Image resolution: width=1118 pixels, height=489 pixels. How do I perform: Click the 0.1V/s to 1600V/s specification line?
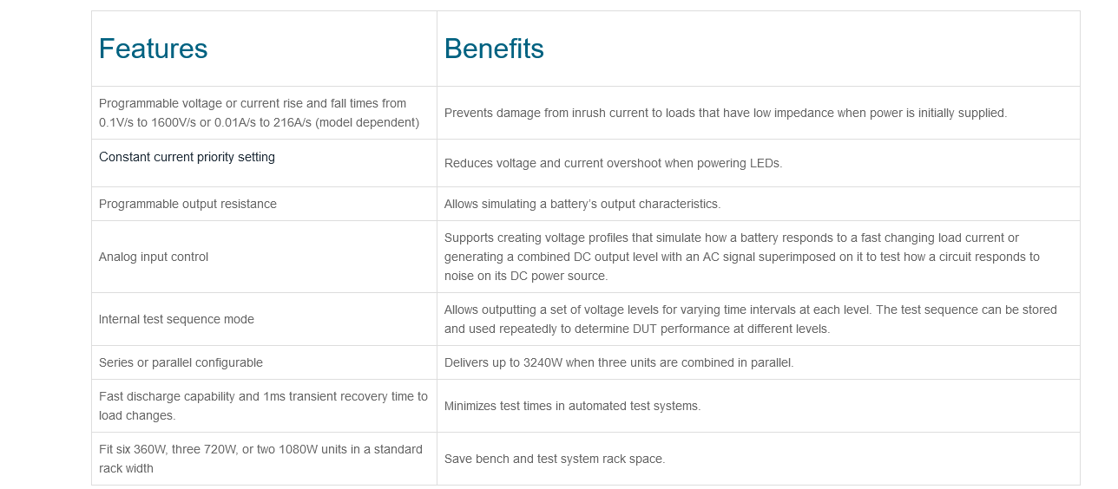pyautogui.click(x=259, y=122)
